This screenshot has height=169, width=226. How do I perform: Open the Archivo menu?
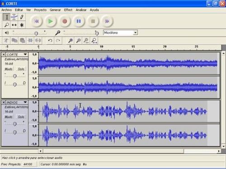pyautogui.click(x=7, y=10)
